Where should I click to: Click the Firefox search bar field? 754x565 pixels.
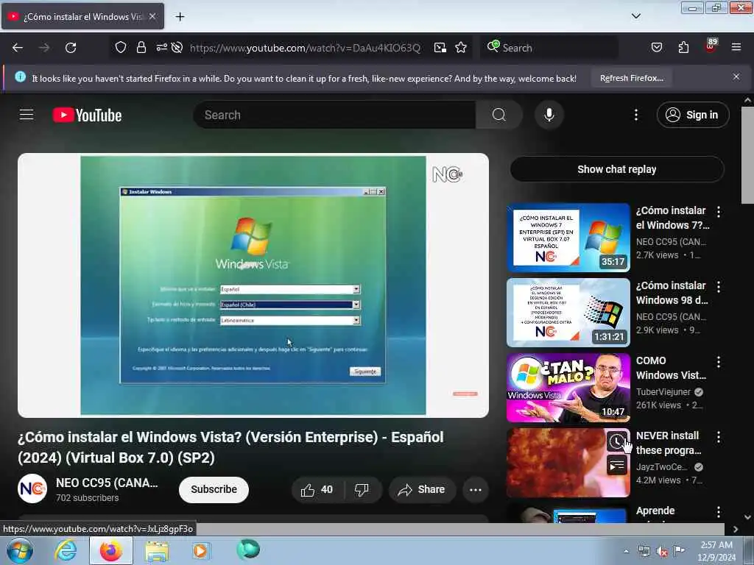(x=549, y=48)
